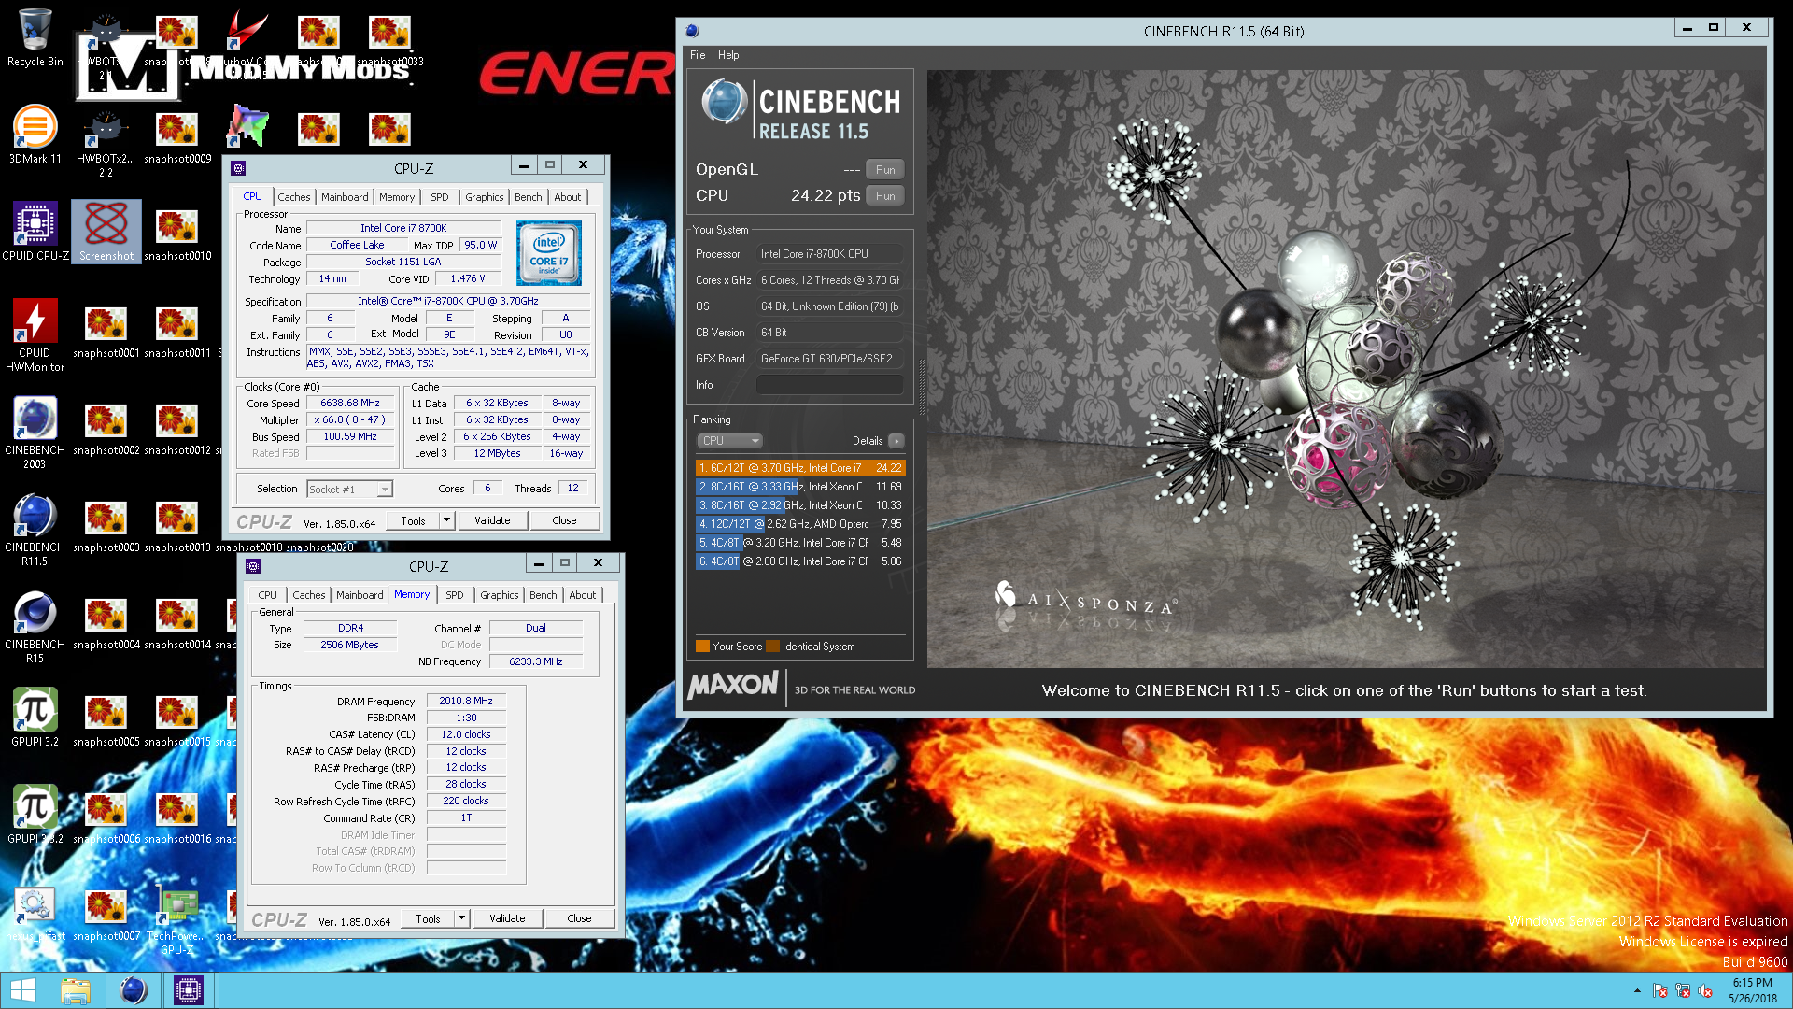Viewport: 1793px width, 1009px height.
Task: Open CINEBENCH 2003 desktop icon
Action: [35, 433]
